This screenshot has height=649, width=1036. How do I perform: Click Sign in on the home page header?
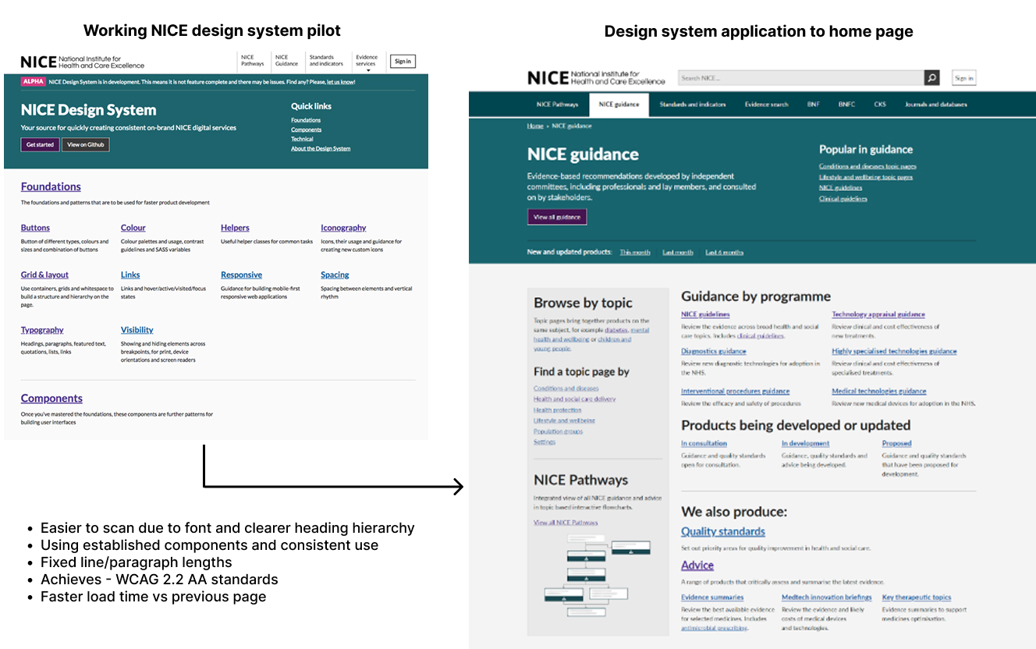pos(963,78)
